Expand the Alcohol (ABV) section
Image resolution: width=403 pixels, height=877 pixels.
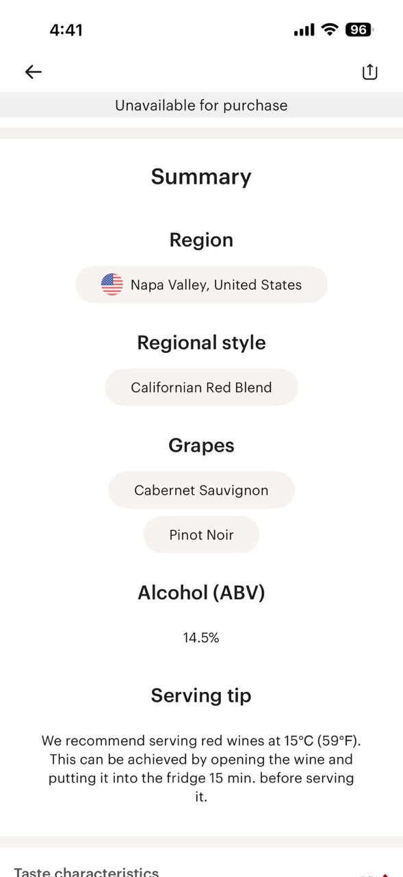coord(201,592)
